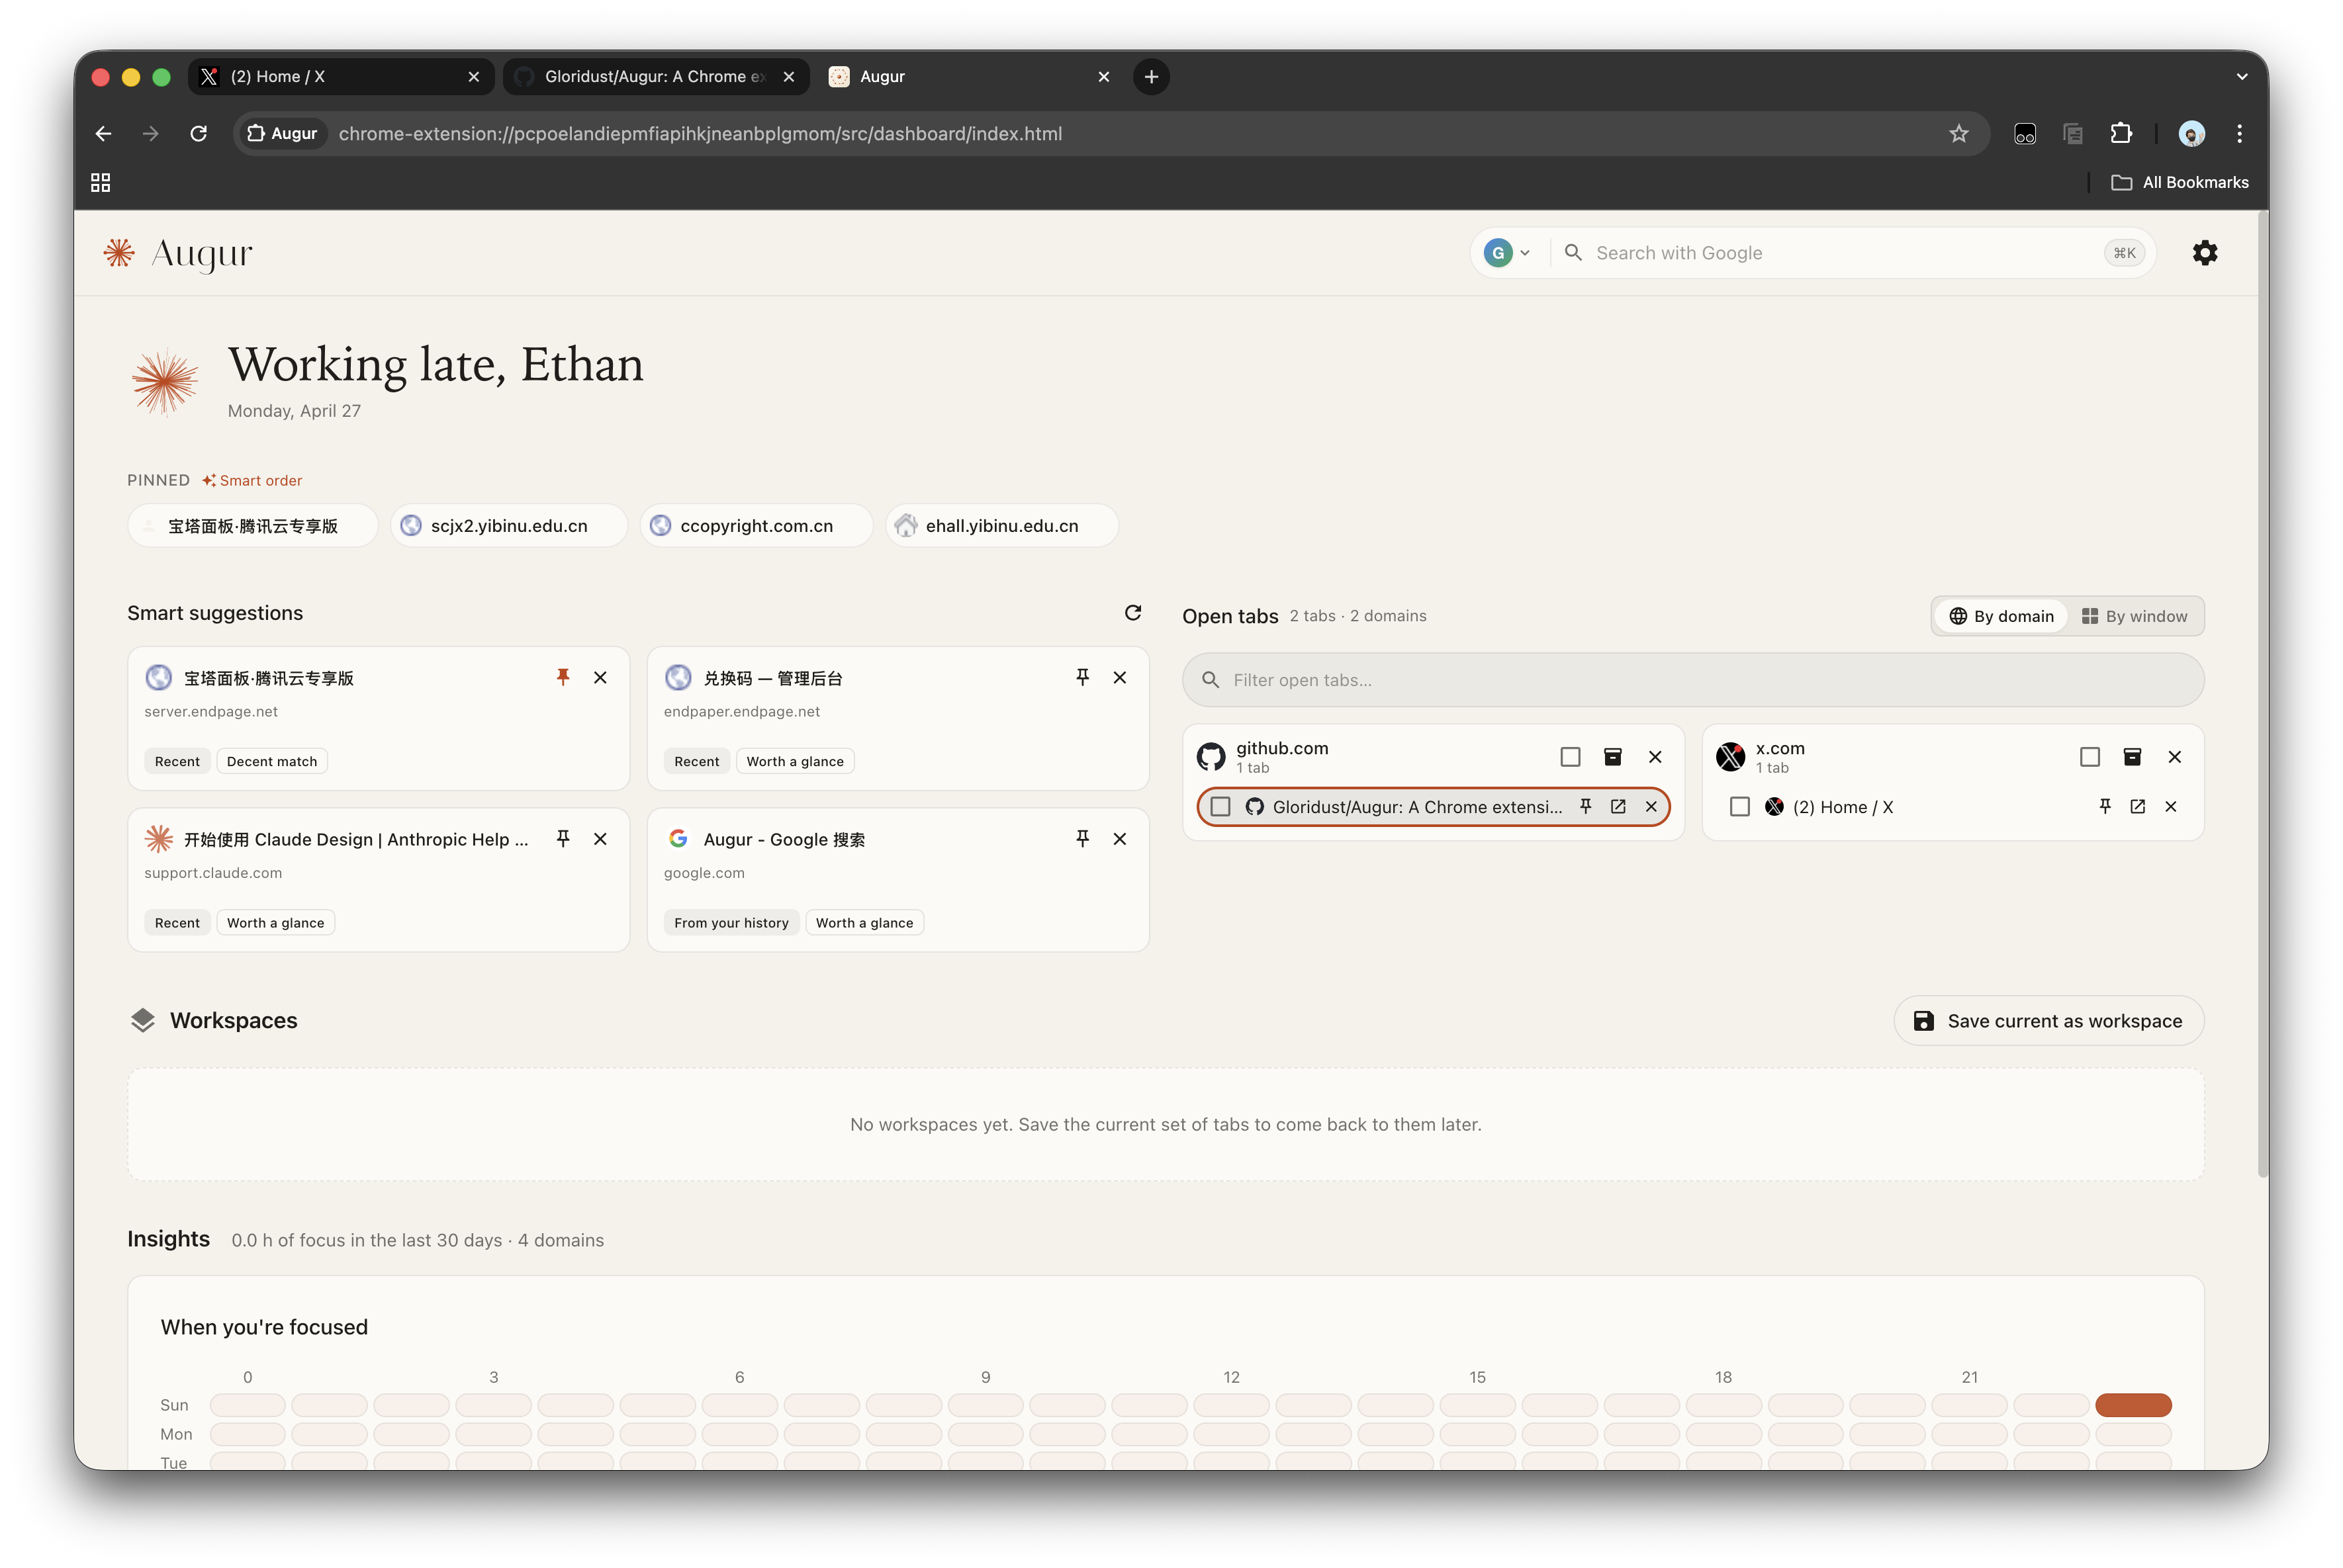Bookmark this page with the star icon

coord(1958,133)
